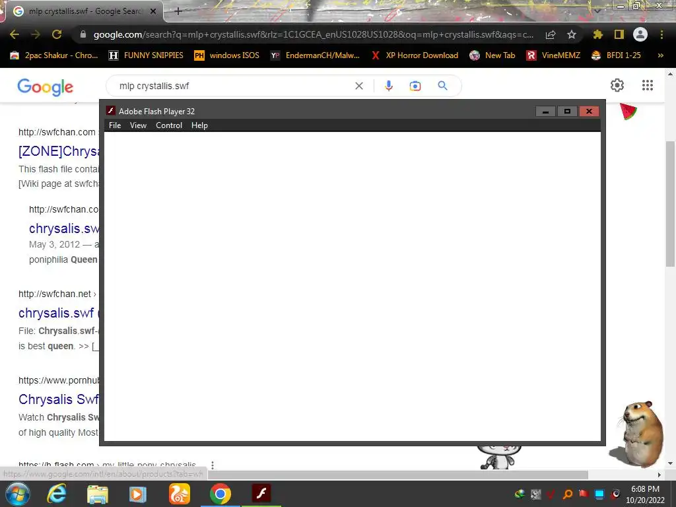Open the swfchan.net chrysalis.swf result
The image size is (676, 507).
59,313
